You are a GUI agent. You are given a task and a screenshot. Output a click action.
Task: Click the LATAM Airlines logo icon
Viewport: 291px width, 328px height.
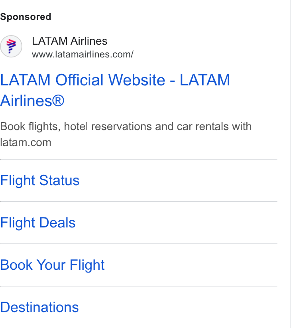coord(11,46)
